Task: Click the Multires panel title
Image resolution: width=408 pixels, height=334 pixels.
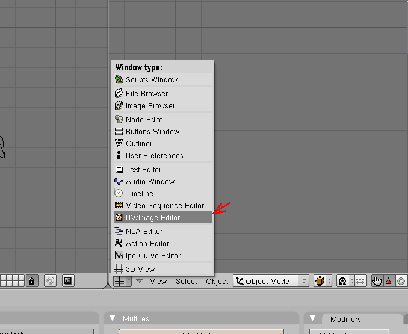Action: [x=136, y=318]
